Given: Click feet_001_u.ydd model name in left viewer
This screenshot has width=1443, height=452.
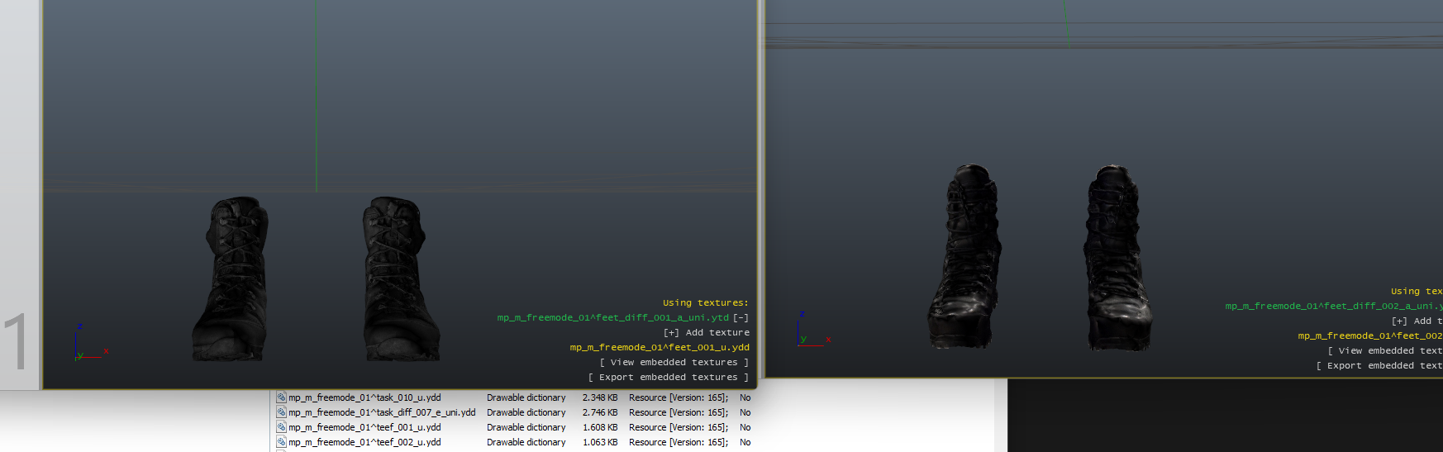Looking at the screenshot, I should coord(659,347).
